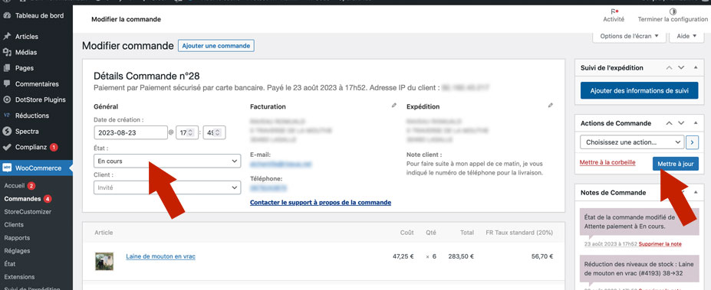Open Commandes in WooCommerce submenu
This screenshot has width=711, height=290.
click(x=22, y=199)
